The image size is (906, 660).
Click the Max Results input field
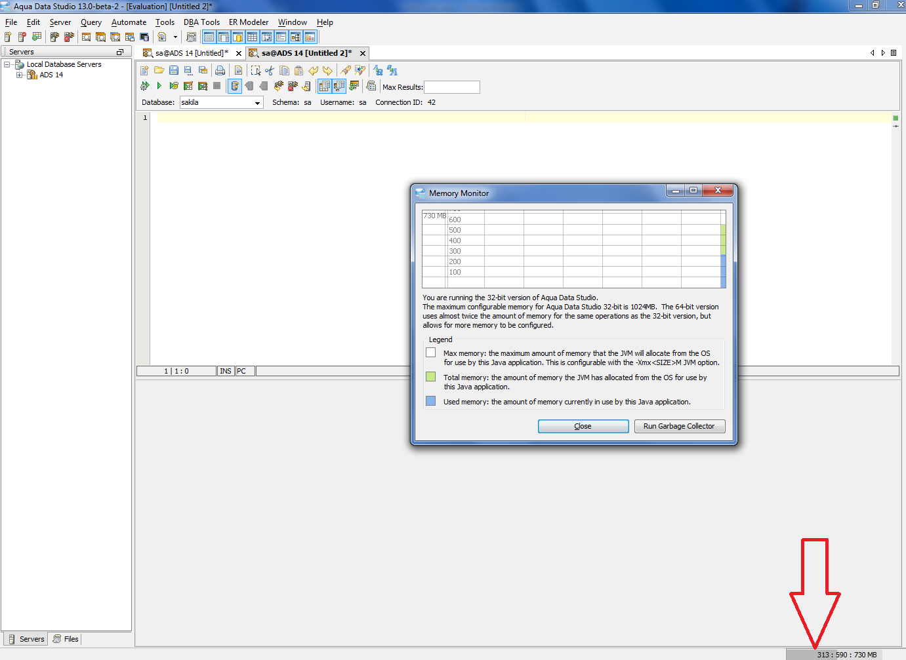pos(452,87)
